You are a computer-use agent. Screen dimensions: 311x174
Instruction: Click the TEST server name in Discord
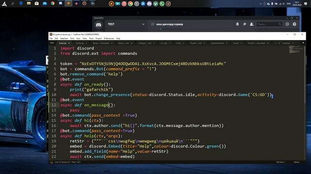pos(111,24)
